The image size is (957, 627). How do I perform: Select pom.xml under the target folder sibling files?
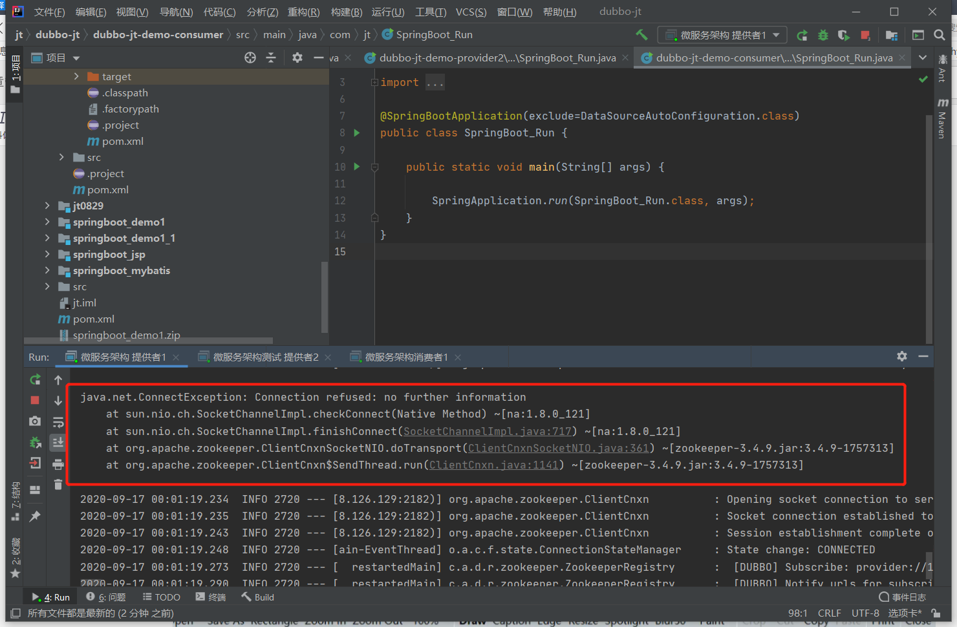coord(122,141)
